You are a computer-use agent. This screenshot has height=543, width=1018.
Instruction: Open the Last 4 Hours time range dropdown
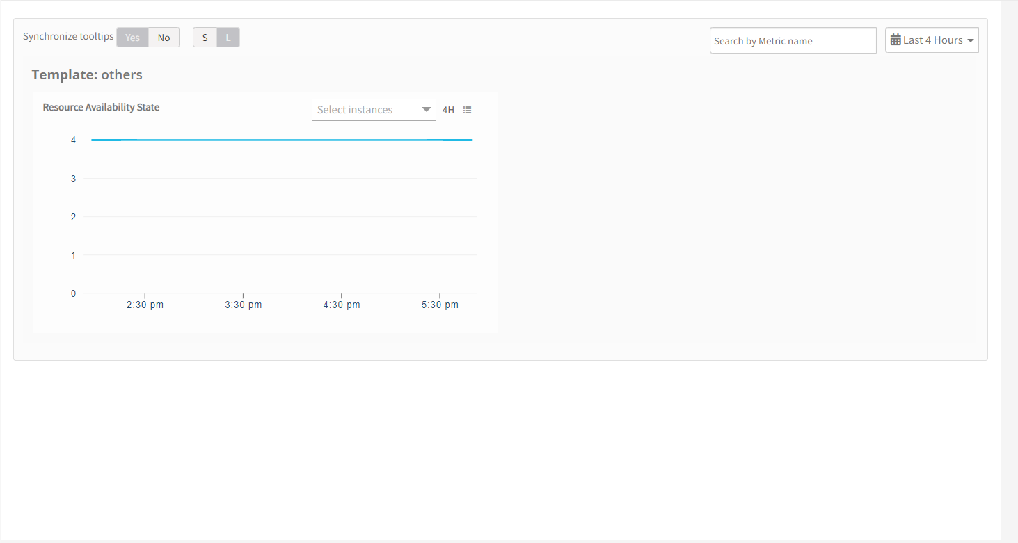(x=932, y=40)
